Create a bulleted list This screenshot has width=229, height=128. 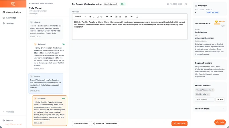[x=120, y=16]
